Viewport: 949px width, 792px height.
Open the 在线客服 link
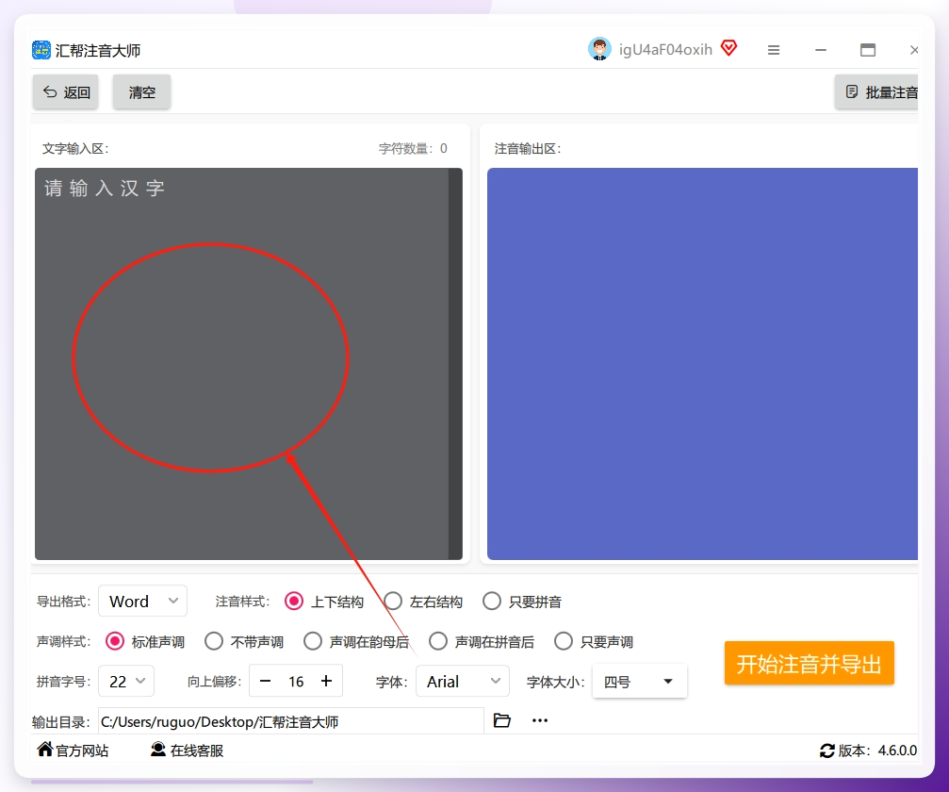pos(187,751)
